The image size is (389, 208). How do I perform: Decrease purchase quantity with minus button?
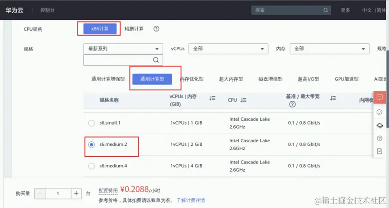pyautogui.click(x=40, y=193)
